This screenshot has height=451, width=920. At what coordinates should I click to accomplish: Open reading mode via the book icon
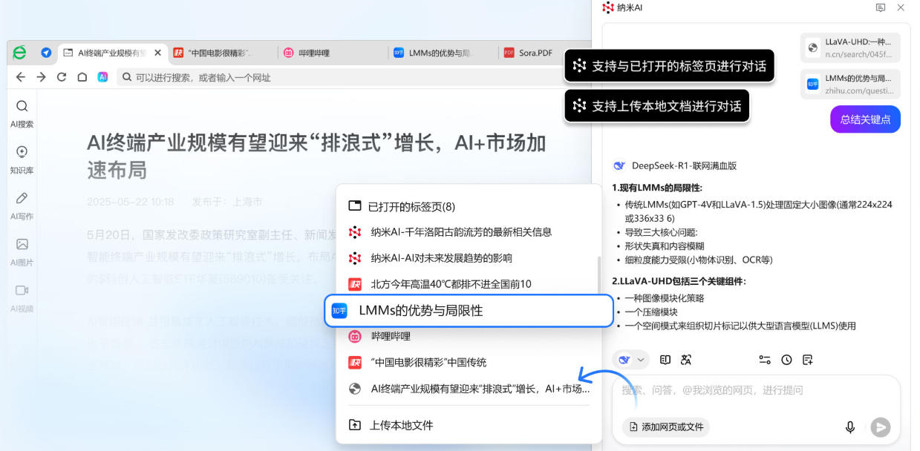[665, 360]
